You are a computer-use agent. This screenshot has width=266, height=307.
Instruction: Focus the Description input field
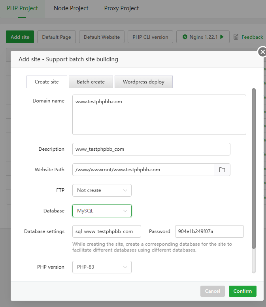tap(151, 149)
